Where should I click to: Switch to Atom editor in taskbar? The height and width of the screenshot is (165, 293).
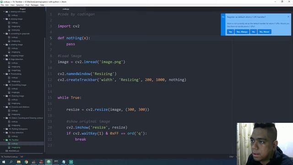49,162
